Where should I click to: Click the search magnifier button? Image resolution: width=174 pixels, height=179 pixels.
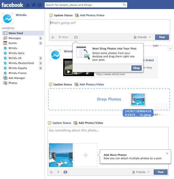[x=124, y=5]
